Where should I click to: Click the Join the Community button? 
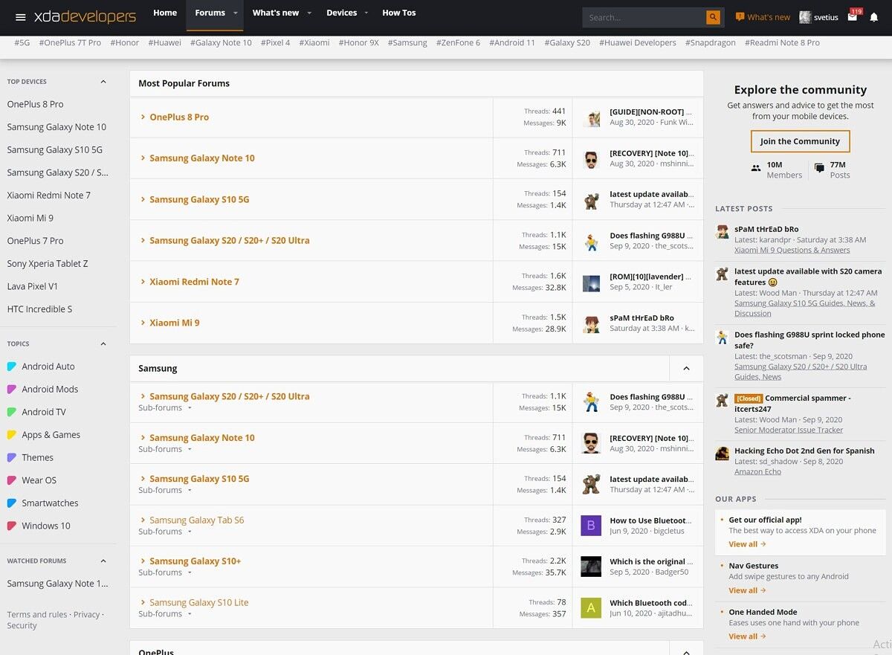tap(800, 141)
